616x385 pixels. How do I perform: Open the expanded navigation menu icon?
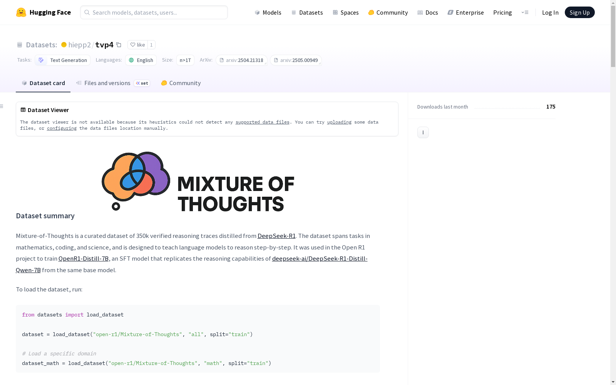click(525, 12)
